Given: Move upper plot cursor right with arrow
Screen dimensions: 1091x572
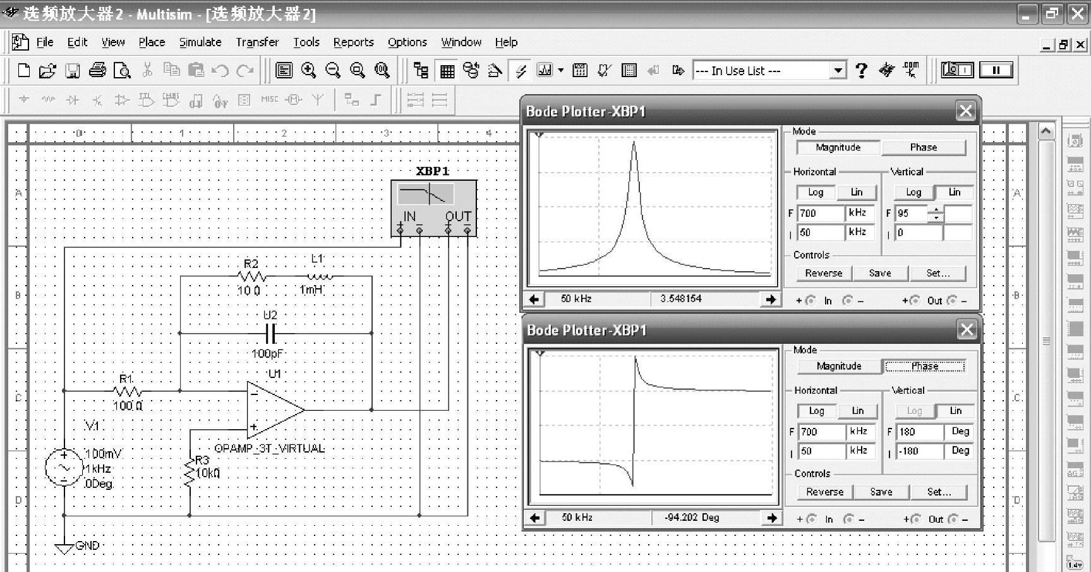Looking at the screenshot, I should (770, 299).
